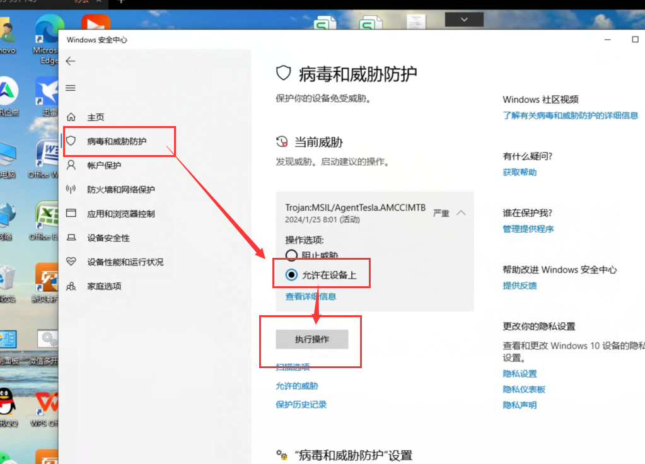The image size is (645, 464).
Task: Open the document thumbnail on the desktop
Action: pos(416,21)
